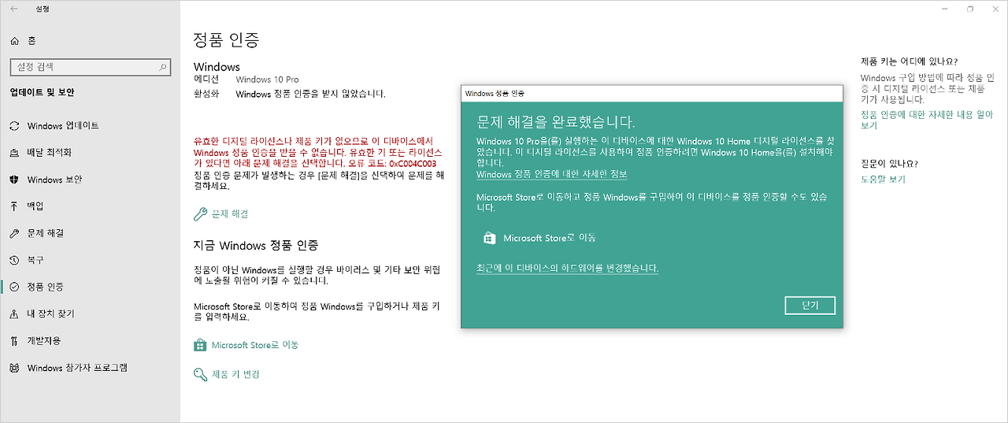The image size is (1008, 423).
Task: Click the 정품 인증 checkmark circle icon
Action: click(14, 287)
